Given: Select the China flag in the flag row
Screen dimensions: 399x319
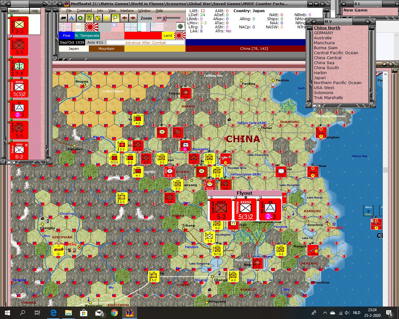Looking at the screenshot, I should coord(118,27).
